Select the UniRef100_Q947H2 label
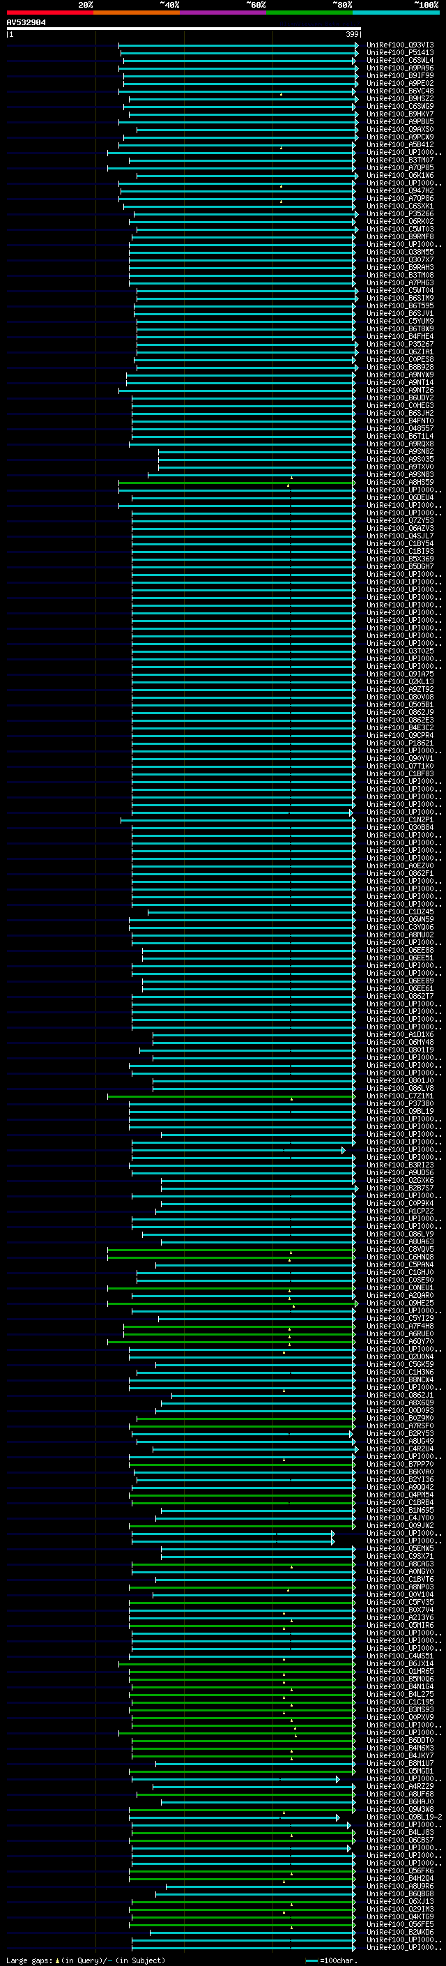This screenshot has width=446, height=1966. coord(399,191)
